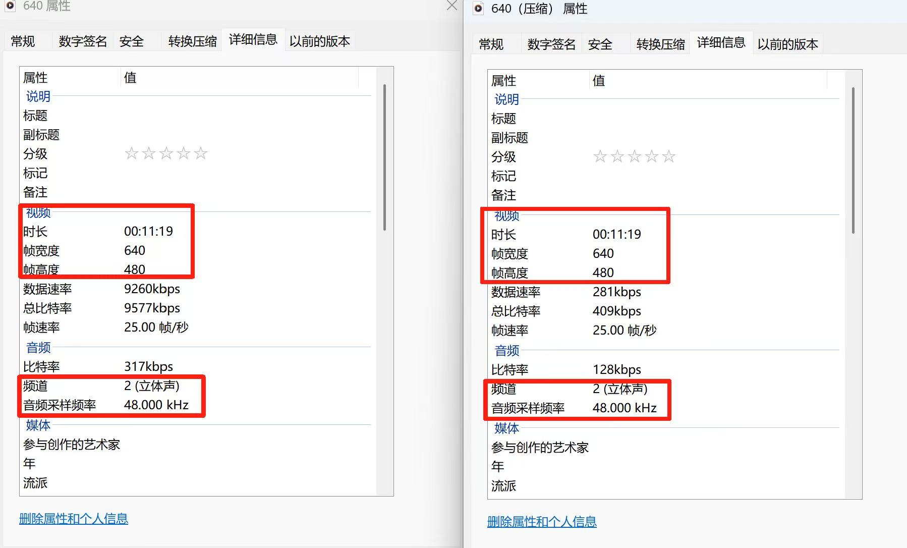Close the left 640 属性 window
The height and width of the screenshot is (548, 907).
(451, 6)
